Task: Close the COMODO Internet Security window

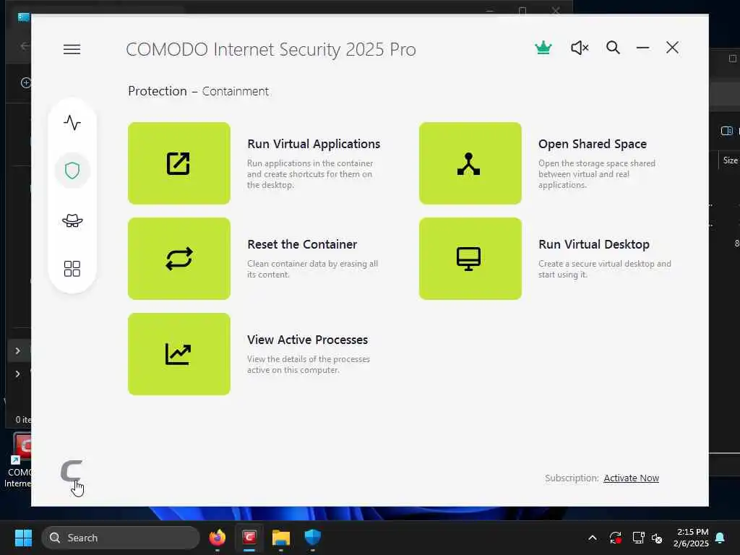Action: coord(673,48)
